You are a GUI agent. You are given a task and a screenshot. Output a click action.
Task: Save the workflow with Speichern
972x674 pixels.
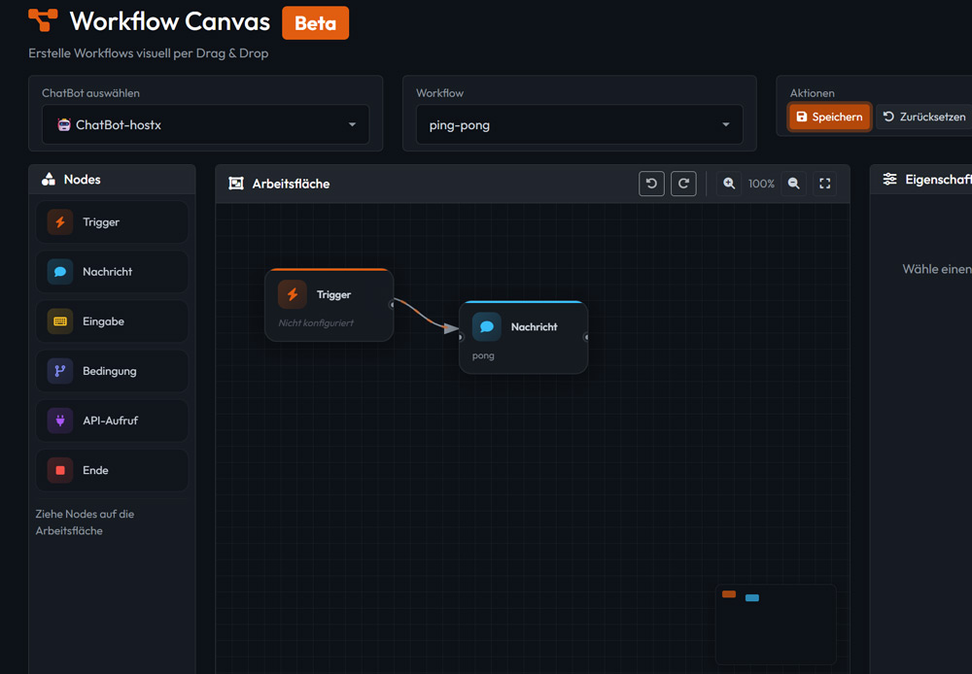coord(829,116)
